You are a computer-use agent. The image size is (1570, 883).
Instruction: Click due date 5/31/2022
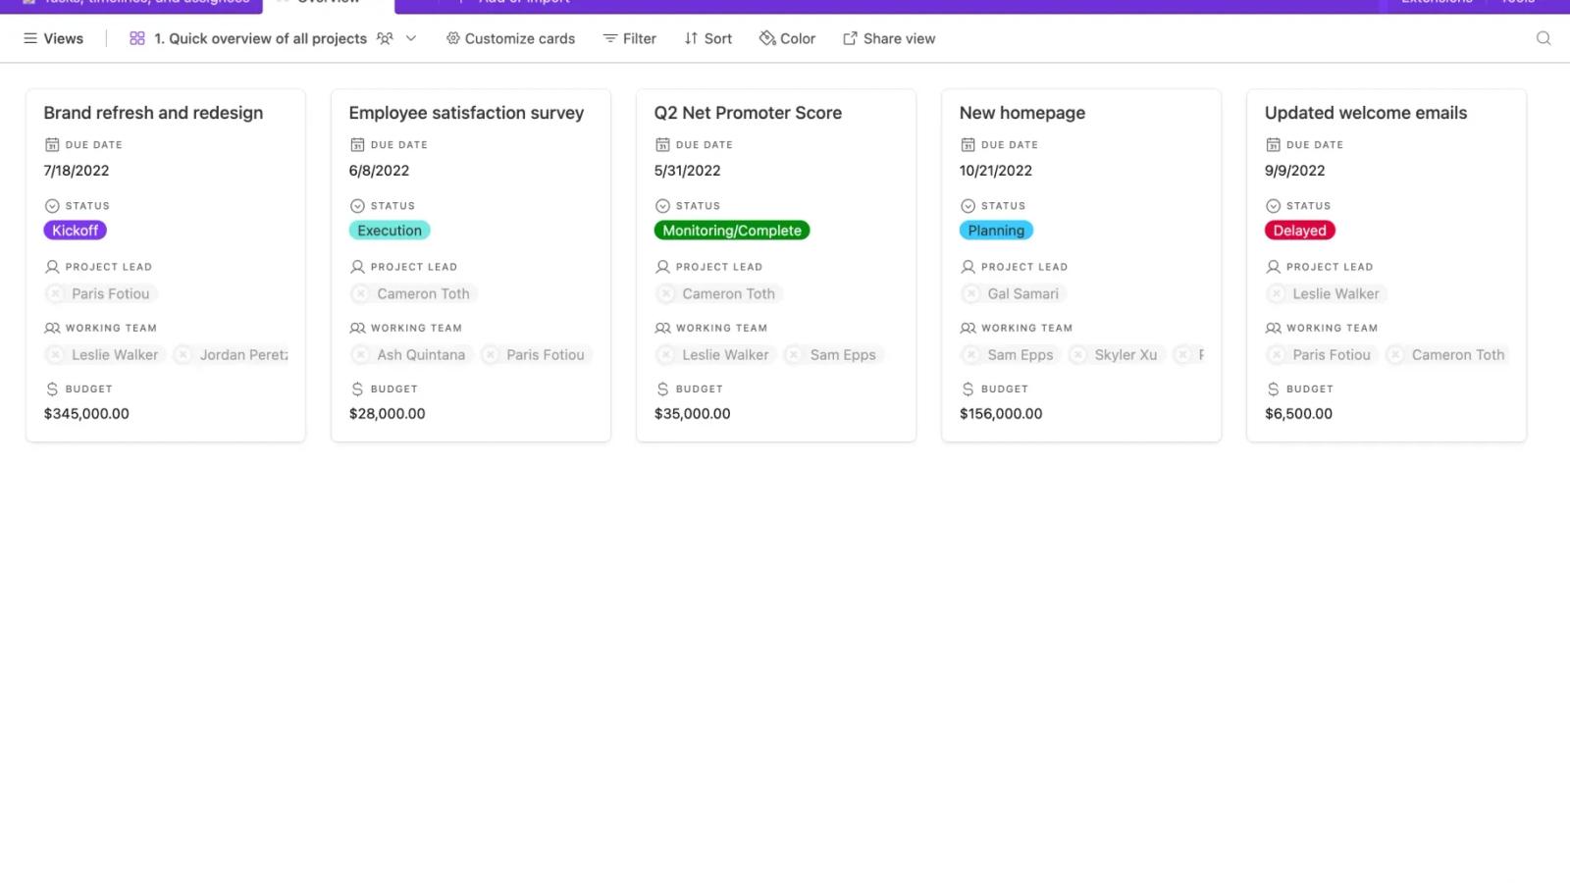pyautogui.click(x=687, y=170)
